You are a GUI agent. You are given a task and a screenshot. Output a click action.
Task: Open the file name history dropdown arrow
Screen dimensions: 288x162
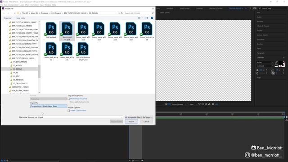tap(121, 117)
